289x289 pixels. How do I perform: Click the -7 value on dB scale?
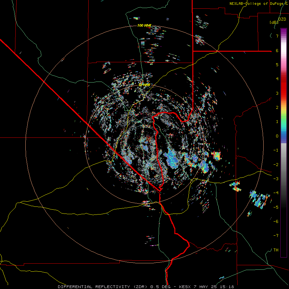(276, 236)
